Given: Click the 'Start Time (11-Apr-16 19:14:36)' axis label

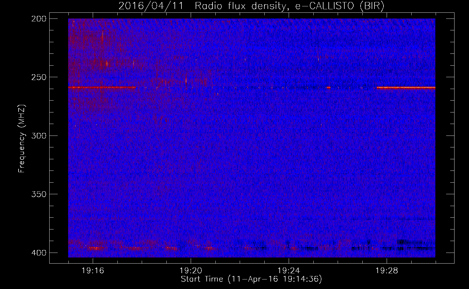Looking at the screenshot, I should (251, 279).
